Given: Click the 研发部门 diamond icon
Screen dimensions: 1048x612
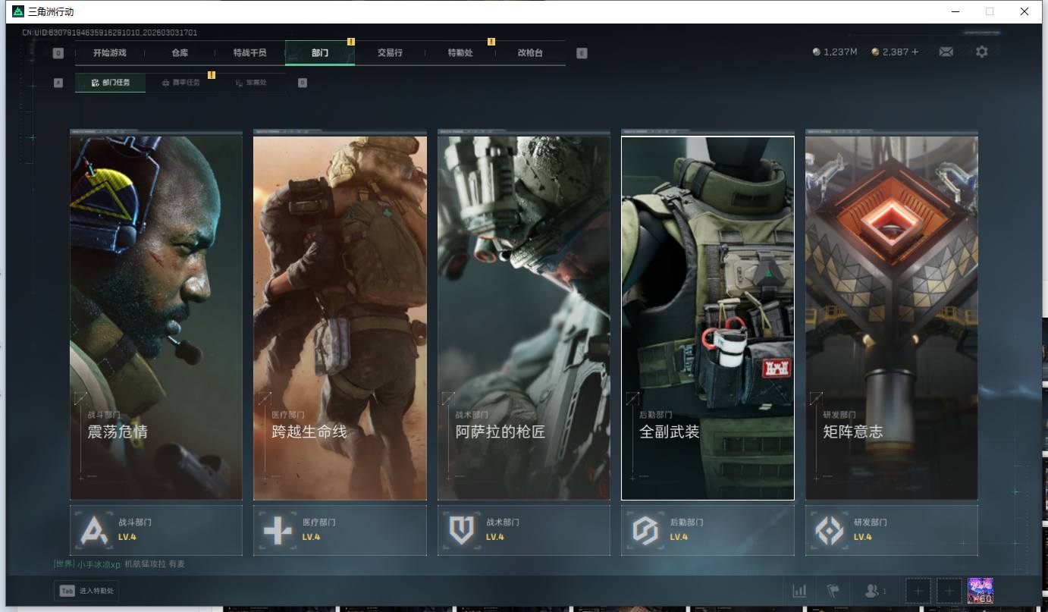Looking at the screenshot, I should [829, 530].
